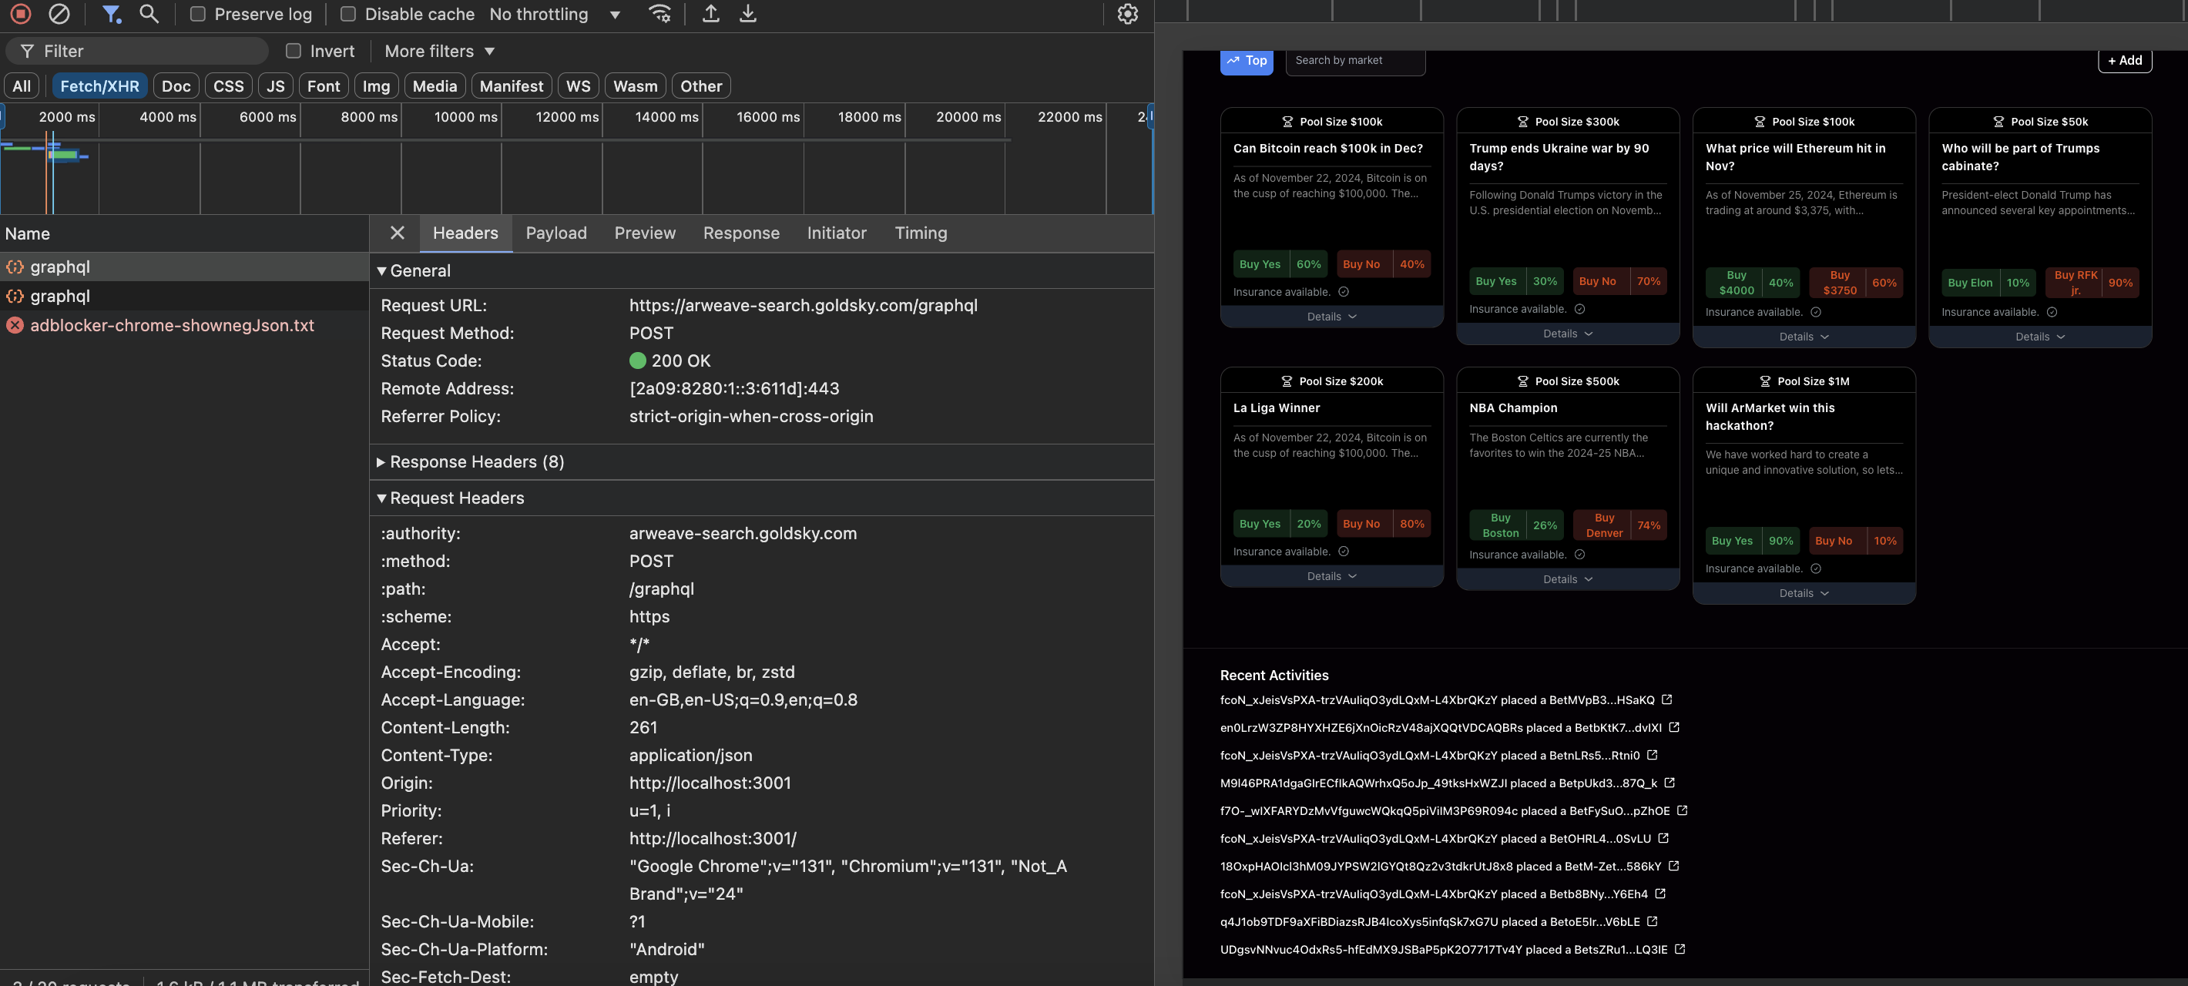The height and width of the screenshot is (986, 2188).
Task: Stop recording network log
Action: click(20, 14)
